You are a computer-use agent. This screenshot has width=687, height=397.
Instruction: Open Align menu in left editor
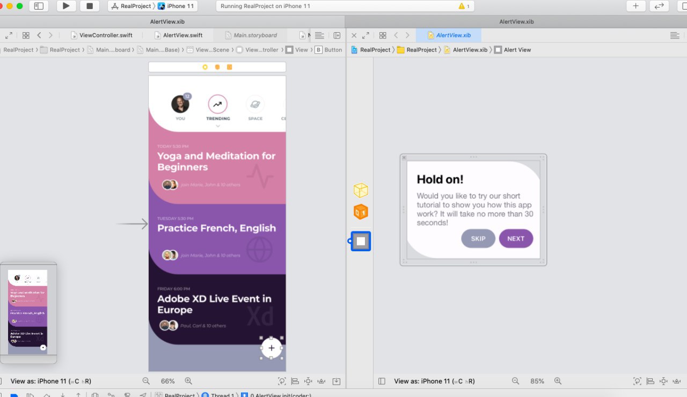pos(295,381)
